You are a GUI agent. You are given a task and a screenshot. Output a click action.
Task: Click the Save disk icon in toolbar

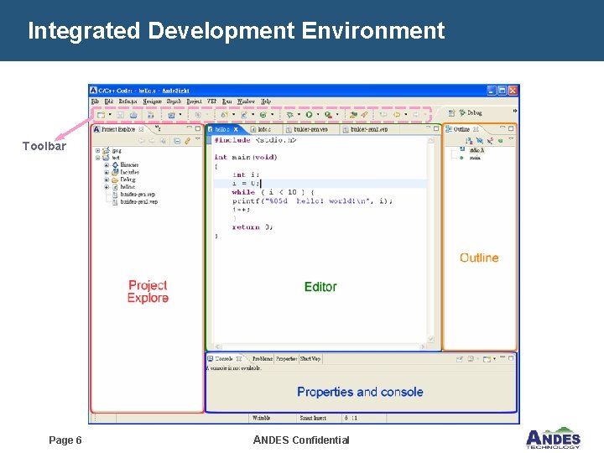(x=121, y=115)
